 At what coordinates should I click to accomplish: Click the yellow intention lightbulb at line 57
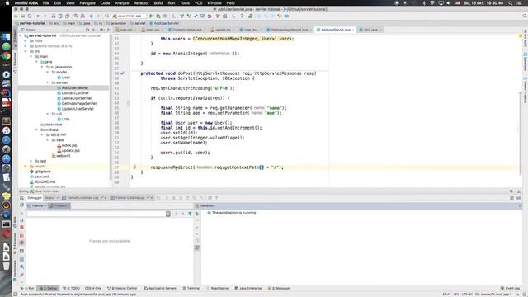pyautogui.click(x=134, y=167)
